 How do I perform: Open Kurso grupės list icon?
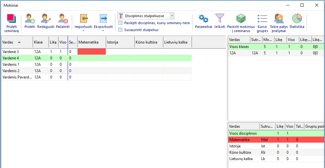(x=262, y=19)
